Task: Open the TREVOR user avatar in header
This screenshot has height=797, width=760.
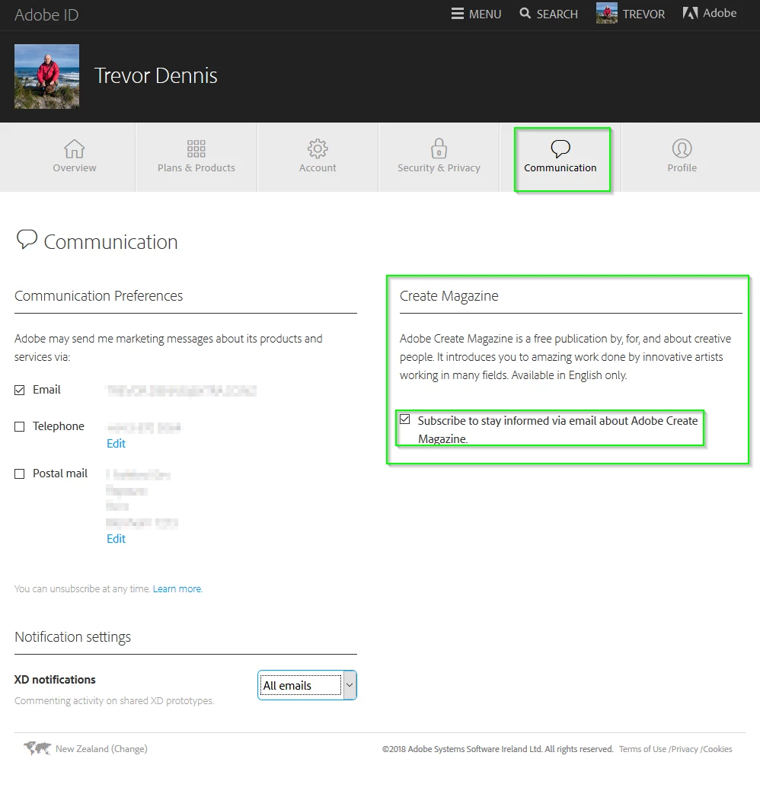Action: 606,13
